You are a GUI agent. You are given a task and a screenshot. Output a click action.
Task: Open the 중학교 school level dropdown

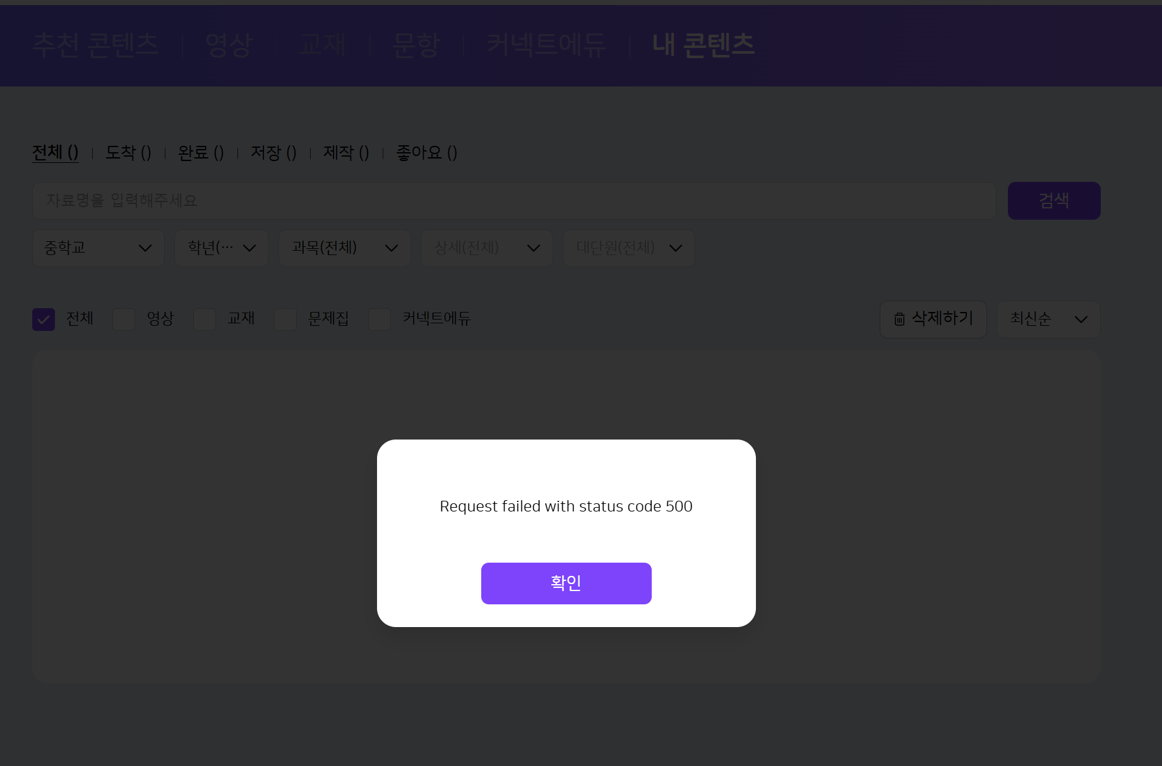[98, 248]
